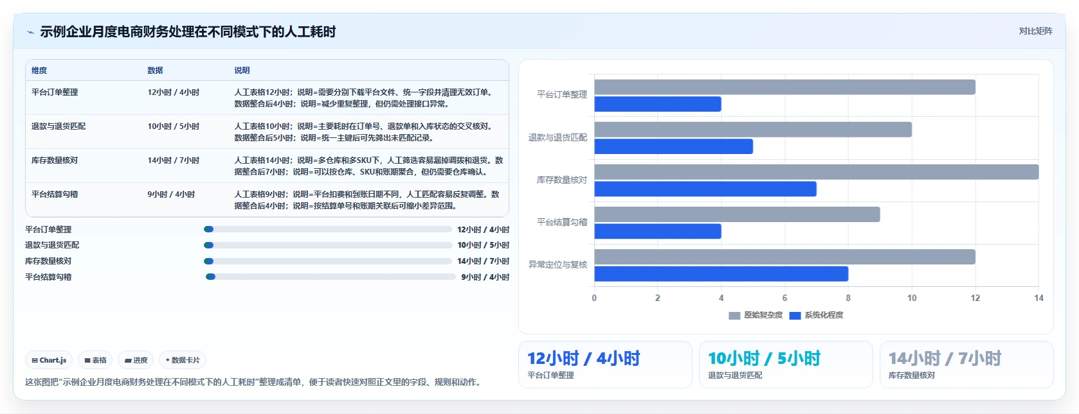
Task: Click the chart title 示例企业月度电商财务处理
Action: [x=188, y=31]
